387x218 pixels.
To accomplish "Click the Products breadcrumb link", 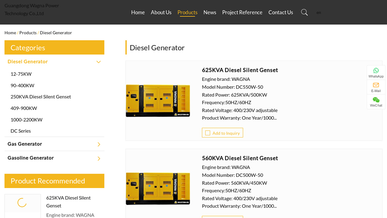I will click(28, 32).
